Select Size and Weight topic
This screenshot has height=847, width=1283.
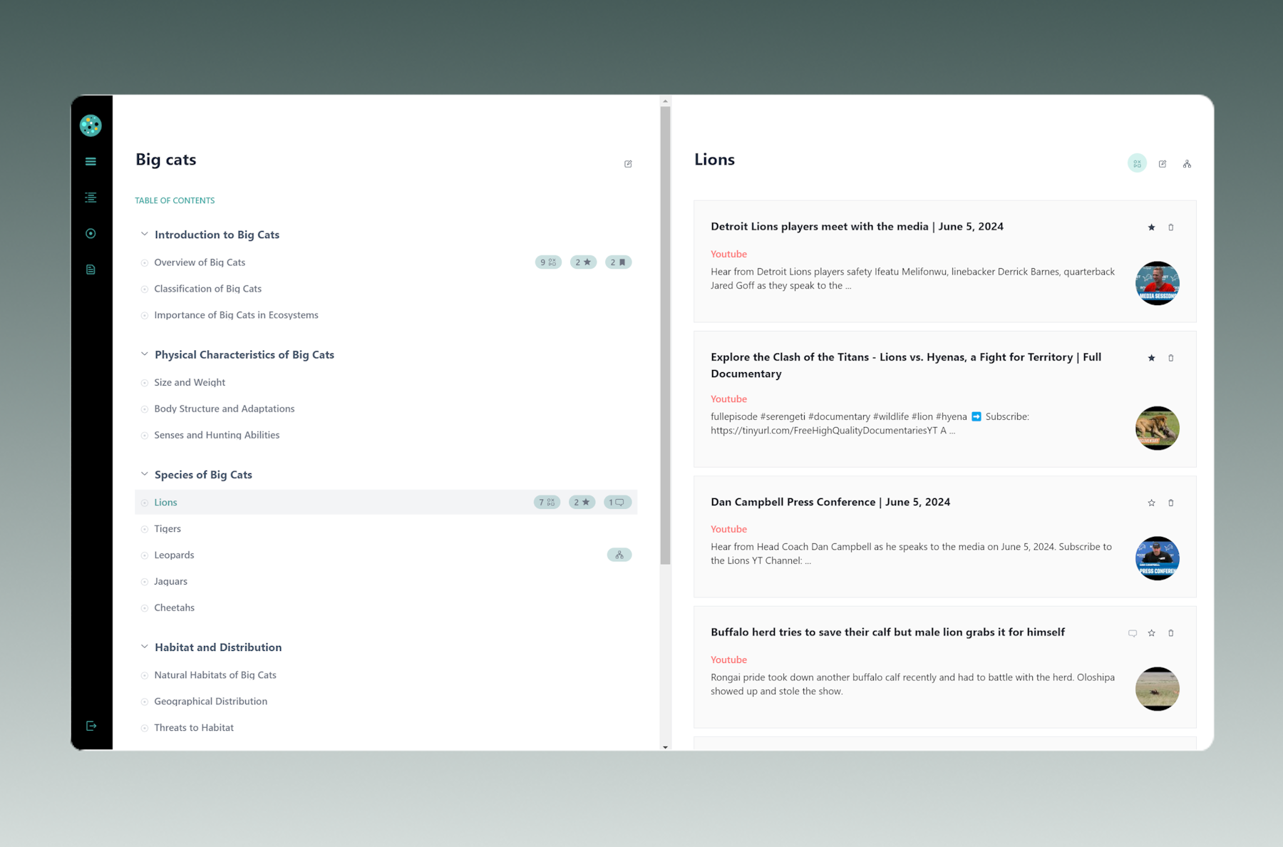[190, 383]
